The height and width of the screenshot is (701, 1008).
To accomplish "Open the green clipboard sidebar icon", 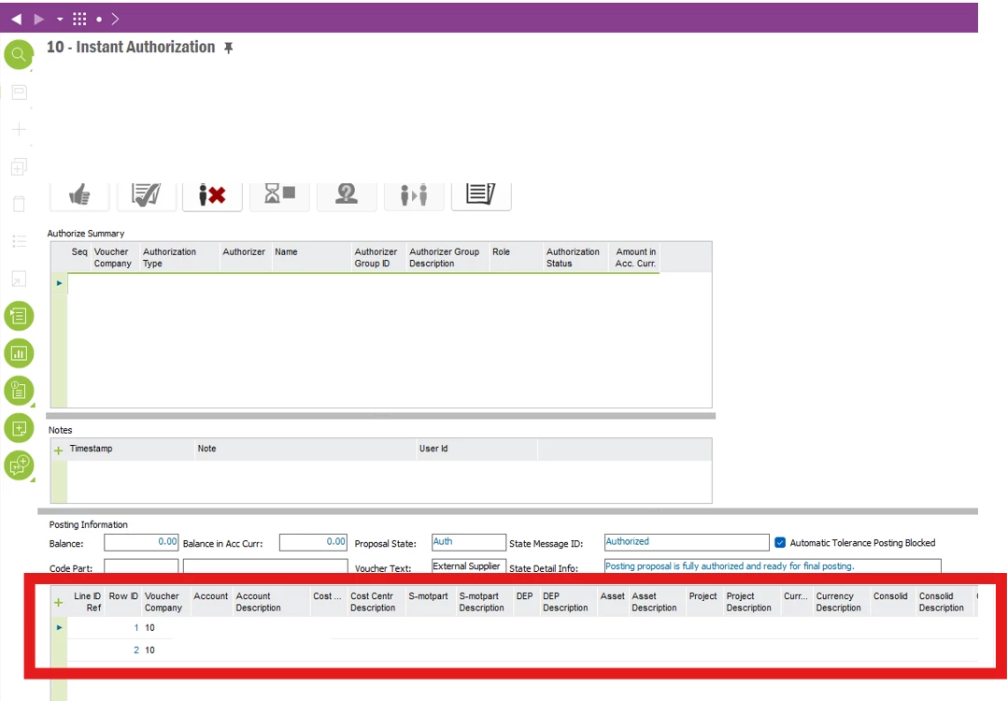I will click(19, 391).
